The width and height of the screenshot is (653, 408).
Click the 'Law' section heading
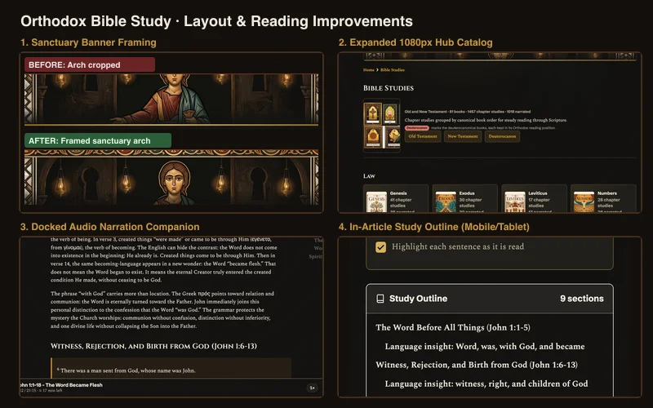[369, 176]
